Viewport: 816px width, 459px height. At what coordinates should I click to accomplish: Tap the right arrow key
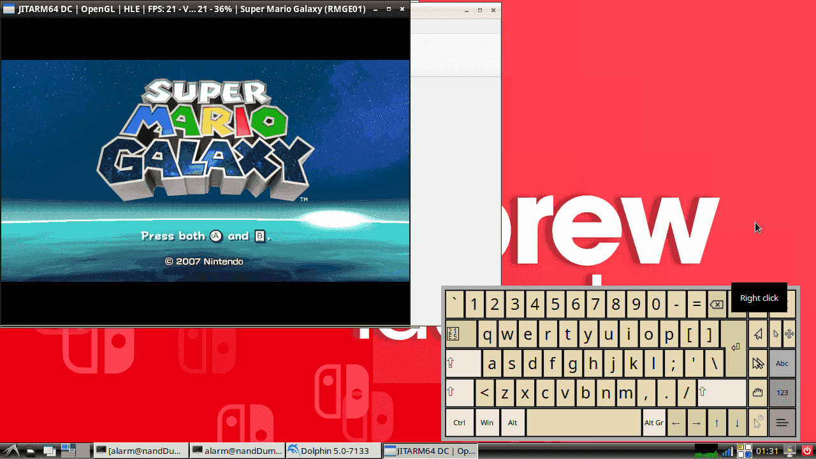click(x=697, y=422)
